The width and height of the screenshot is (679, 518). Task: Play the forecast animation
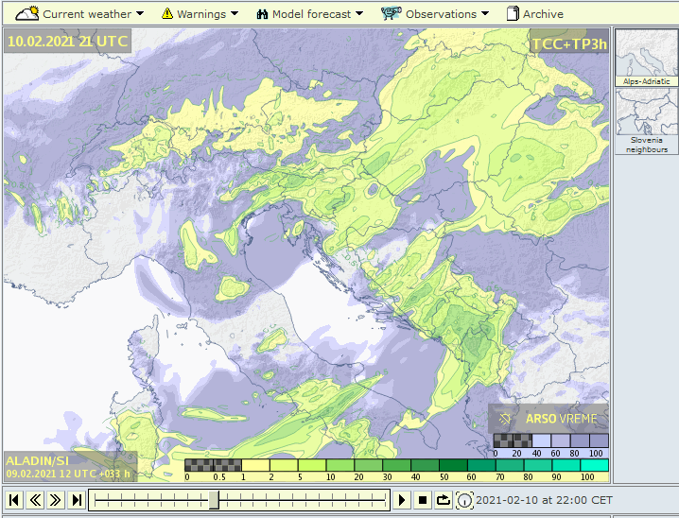click(403, 500)
